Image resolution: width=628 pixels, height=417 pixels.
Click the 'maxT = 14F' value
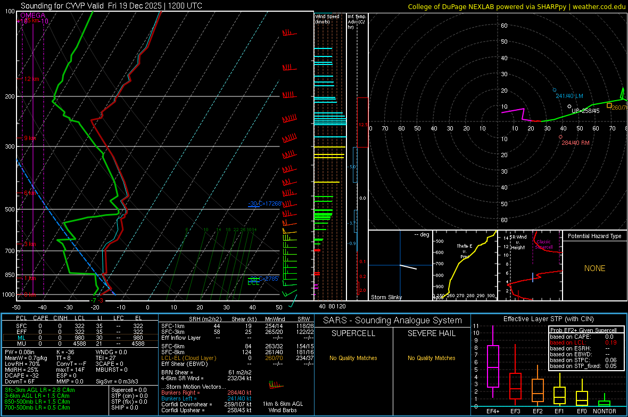tap(70, 370)
